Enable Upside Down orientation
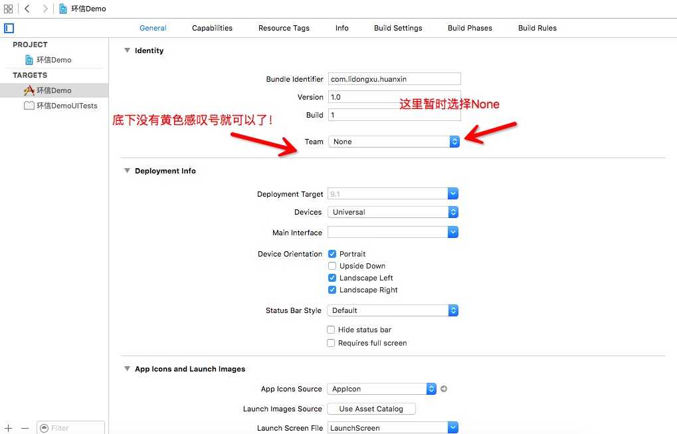This screenshot has width=677, height=434. [332, 266]
